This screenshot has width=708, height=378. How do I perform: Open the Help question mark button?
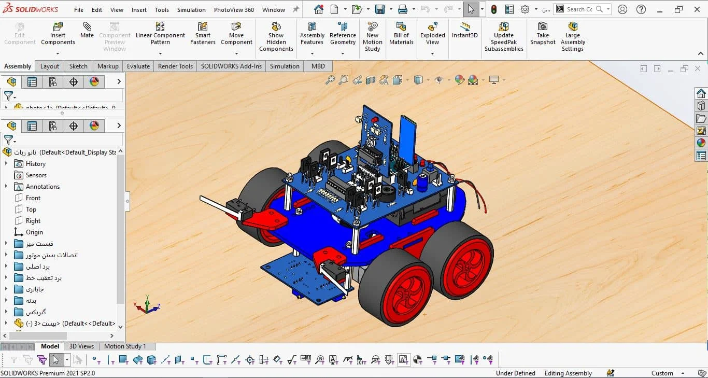641,9
